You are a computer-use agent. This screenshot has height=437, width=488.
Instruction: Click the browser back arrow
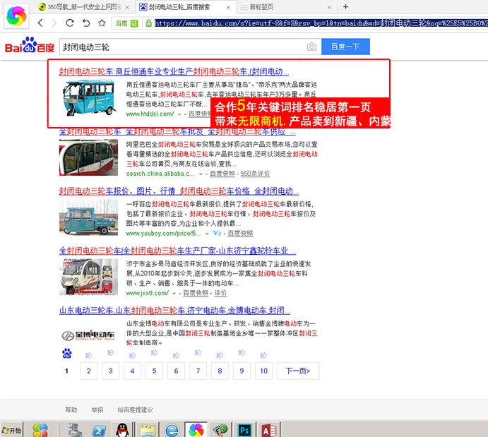pyautogui.click(x=40, y=23)
